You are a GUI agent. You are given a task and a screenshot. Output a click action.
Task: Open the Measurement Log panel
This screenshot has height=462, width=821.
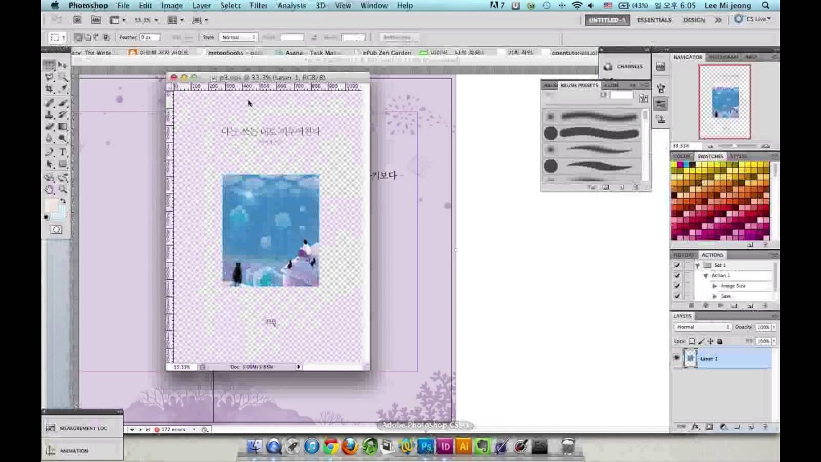coord(82,428)
